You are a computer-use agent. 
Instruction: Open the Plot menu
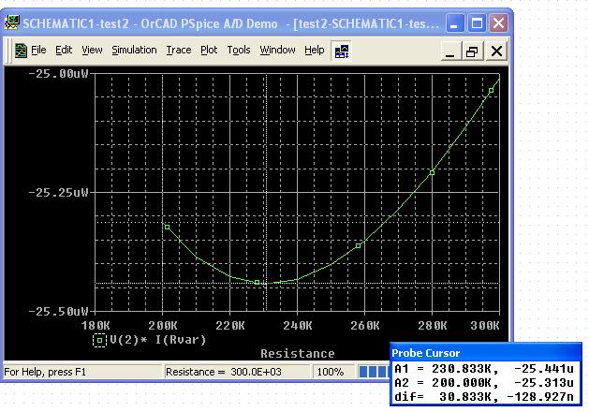209,50
